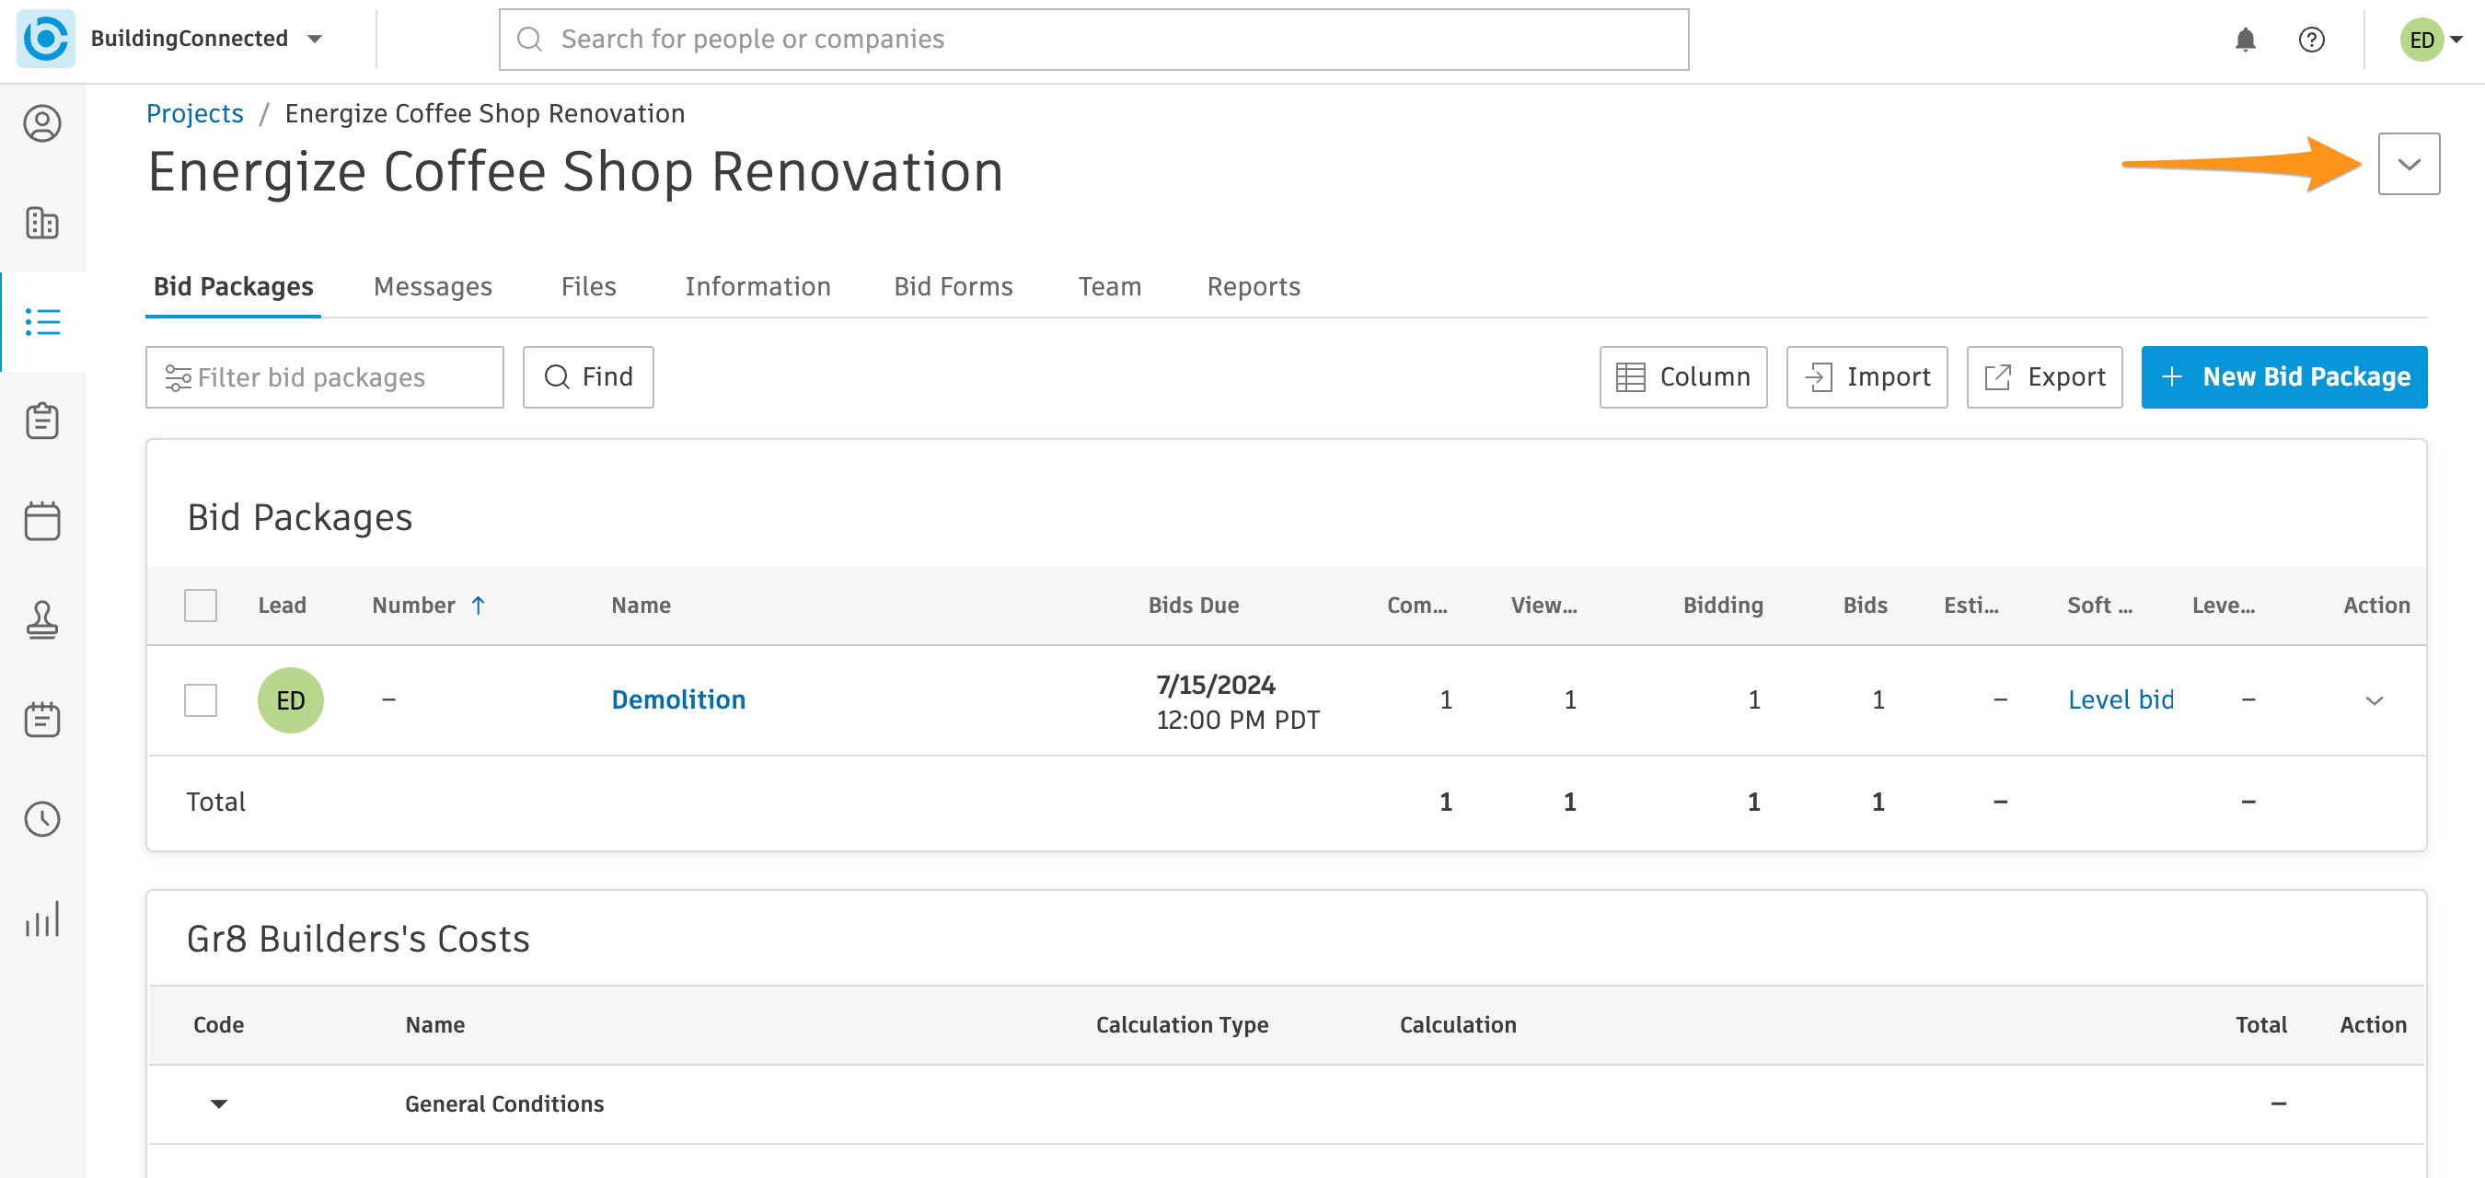Image resolution: width=2485 pixels, height=1178 pixels.
Task: Focus the Filter bid packages field
Action: pos(324,377)
